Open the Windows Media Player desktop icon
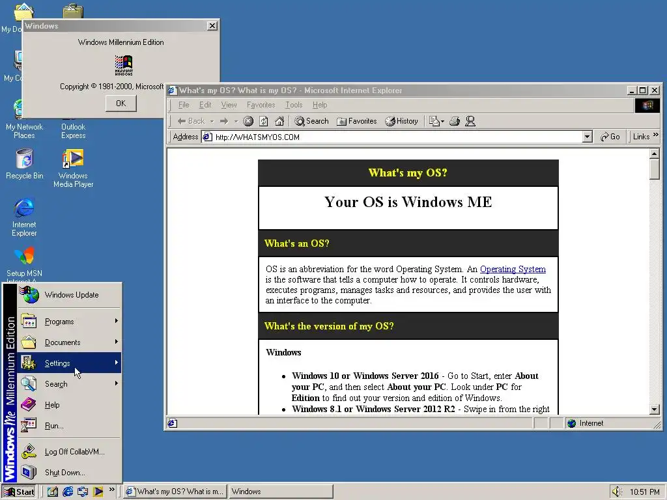 [73, 169]
